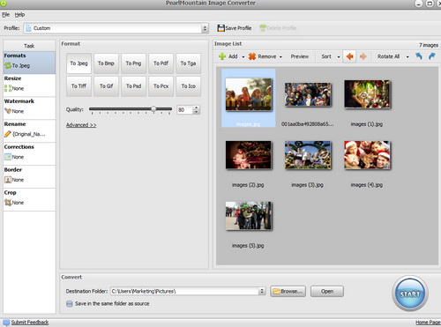Open the File menu
This screenshot has width=441, height=327.
(5, 15)
